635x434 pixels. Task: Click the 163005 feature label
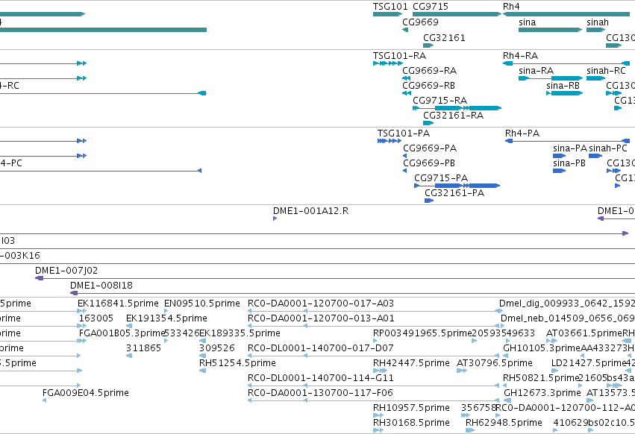coord(96,318)
